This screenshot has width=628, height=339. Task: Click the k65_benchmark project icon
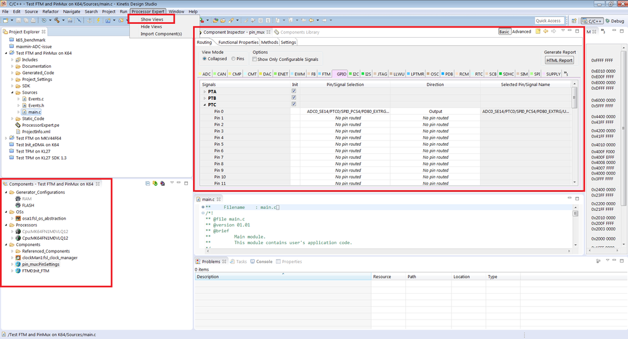point(12,40)
